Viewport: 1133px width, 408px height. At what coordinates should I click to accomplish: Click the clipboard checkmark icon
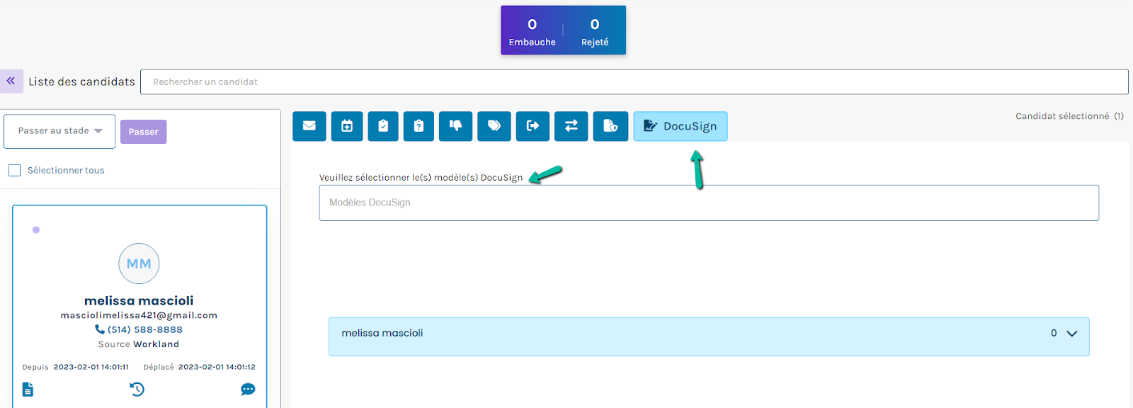(383, 126)
